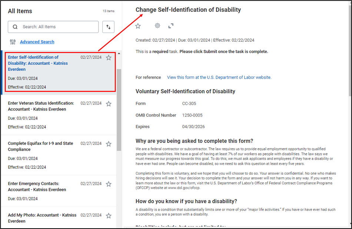Open the task settings gear icon
This screenshot has height=229, width=352.
click(157, 26)
